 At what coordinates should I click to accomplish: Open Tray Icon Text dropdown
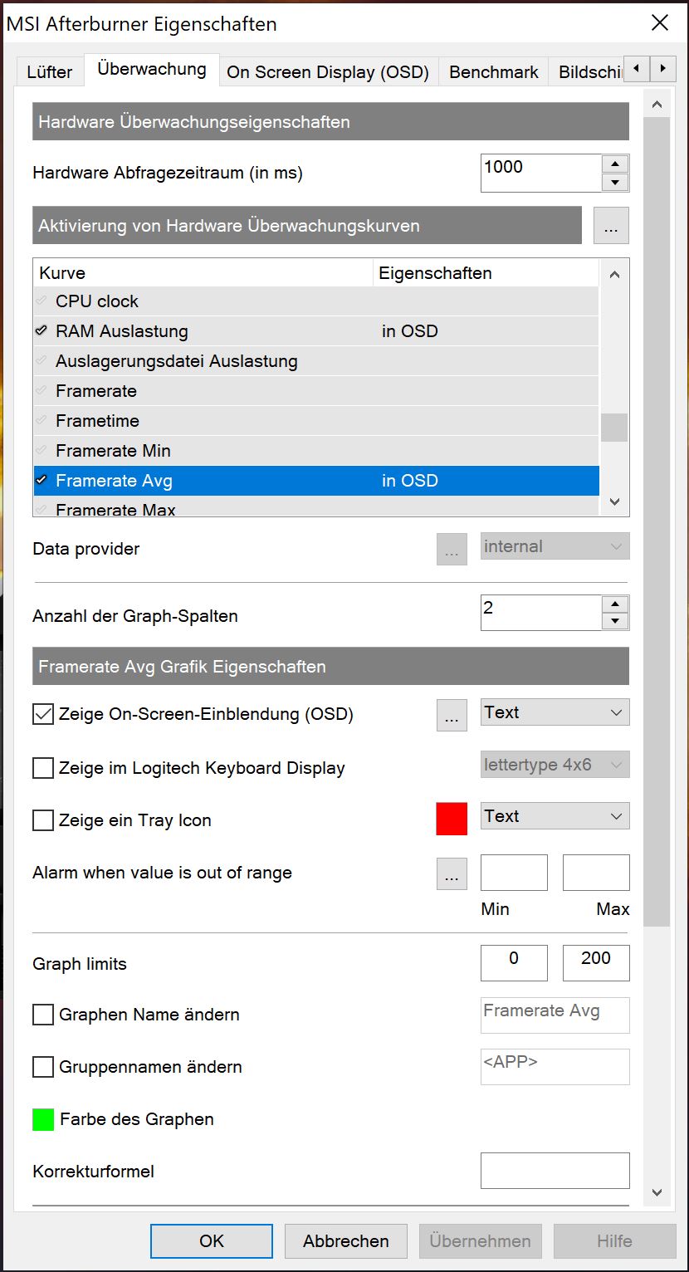click(x=555, y=816)
